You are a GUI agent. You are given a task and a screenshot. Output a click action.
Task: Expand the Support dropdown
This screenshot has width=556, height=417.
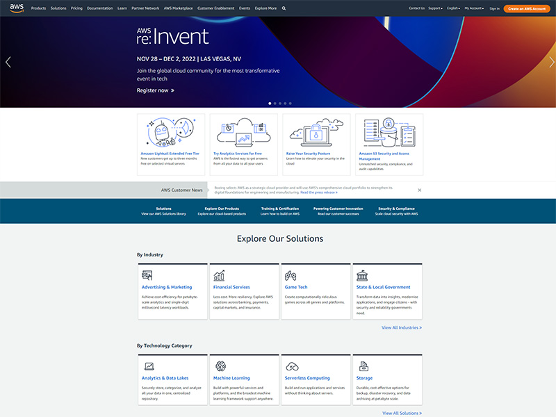pos(435,8)
